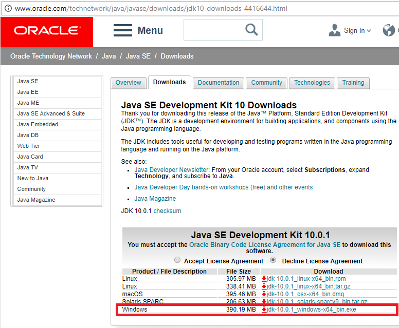The width and height of the screenshot is (399, 328).
Task: Click in the search input field
Action: pos(213,30)
